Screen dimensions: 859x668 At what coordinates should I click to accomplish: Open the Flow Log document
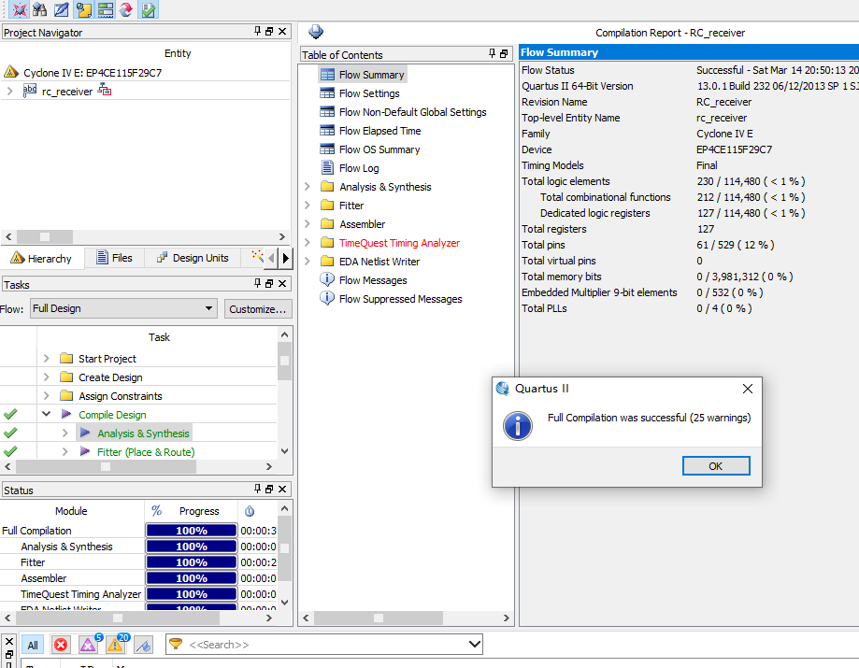tap(359, 168)
